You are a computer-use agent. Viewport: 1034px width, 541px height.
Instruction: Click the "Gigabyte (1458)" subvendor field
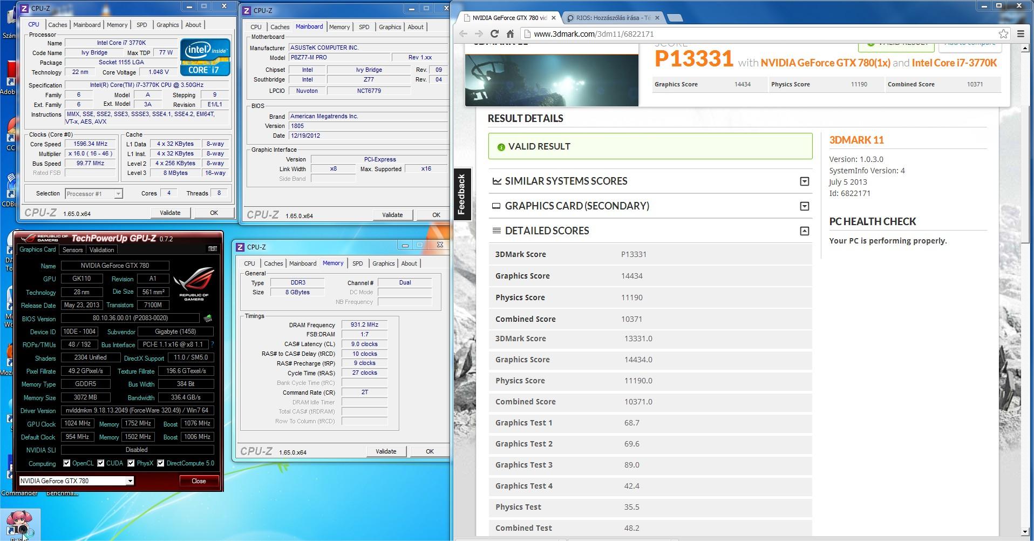tap(176, 332)
